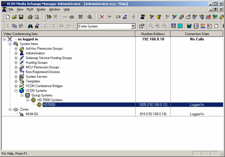Image resolution: width=225 pixels, height=157 pixels.
Task: Click the zoom in magnifier with plus
Action: 158,26
